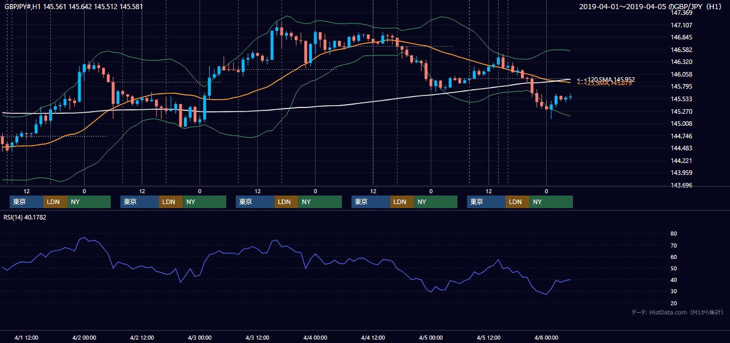Click price axis label 145.270
Viewport: 730px width, 343px height.
681,111
